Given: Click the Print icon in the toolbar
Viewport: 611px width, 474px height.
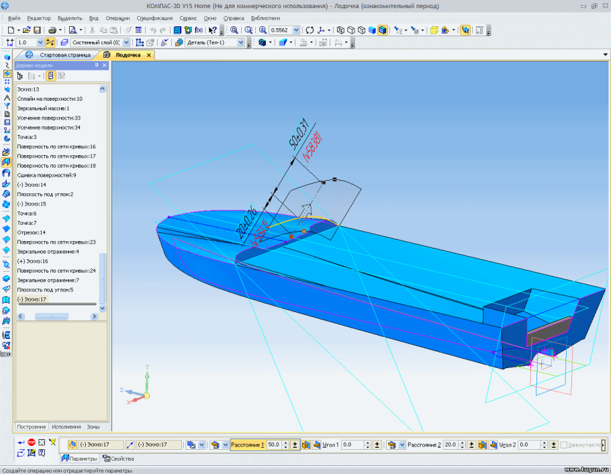Looking at the screenshot, I should pyautogui.click(x=52, y=29).
